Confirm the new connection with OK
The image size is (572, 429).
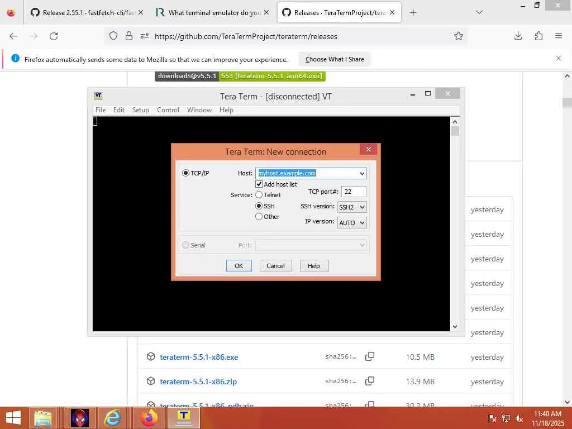pos(239,265)
